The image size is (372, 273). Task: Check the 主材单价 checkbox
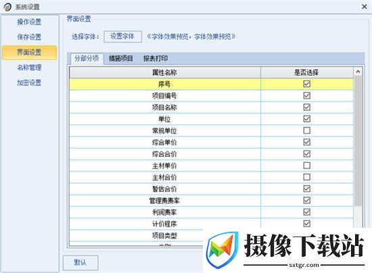click(x=306, y=166)
